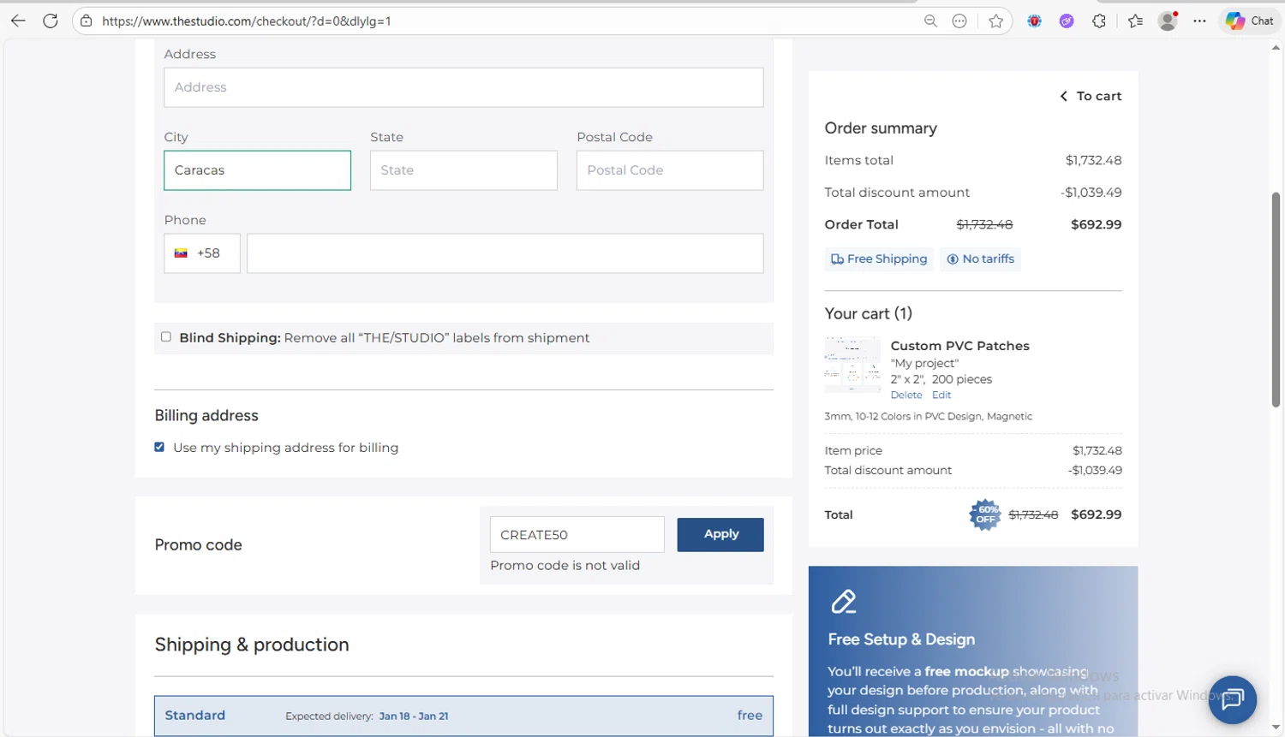The image size is (1285, 737).
Task: Click the No tariffs tag
Action: coord(980,259)
